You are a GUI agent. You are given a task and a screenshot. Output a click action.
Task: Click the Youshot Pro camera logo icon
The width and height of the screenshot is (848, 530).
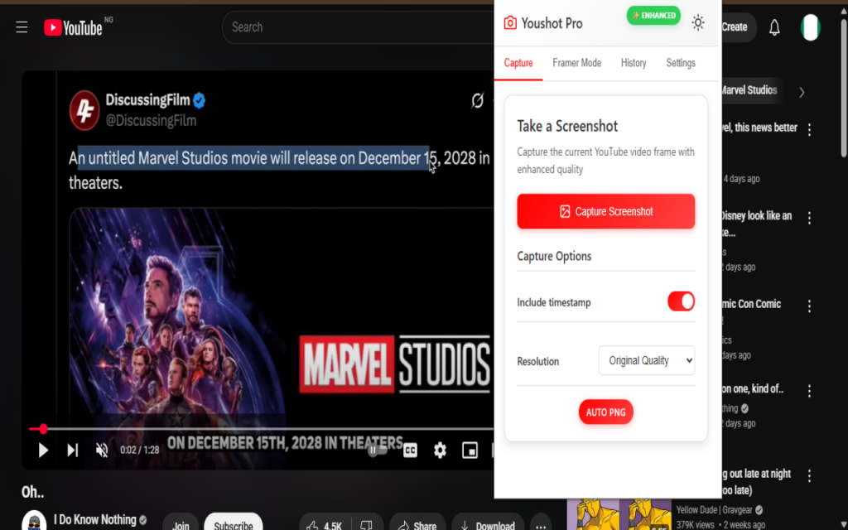click(x=510, y=22)
